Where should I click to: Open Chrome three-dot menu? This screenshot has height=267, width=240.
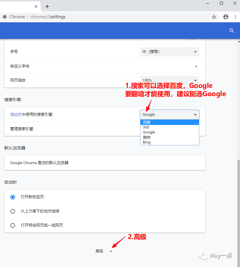[x=235, y=17]
